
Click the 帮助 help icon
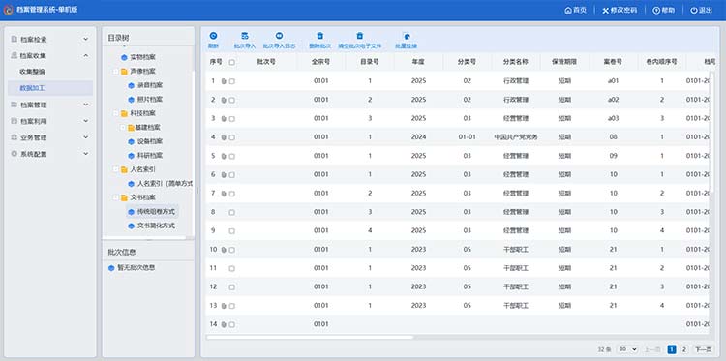point(656,11)
